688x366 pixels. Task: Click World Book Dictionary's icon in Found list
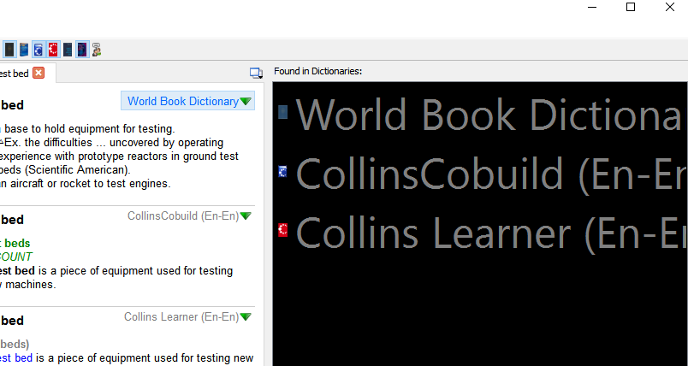(283, 112)
